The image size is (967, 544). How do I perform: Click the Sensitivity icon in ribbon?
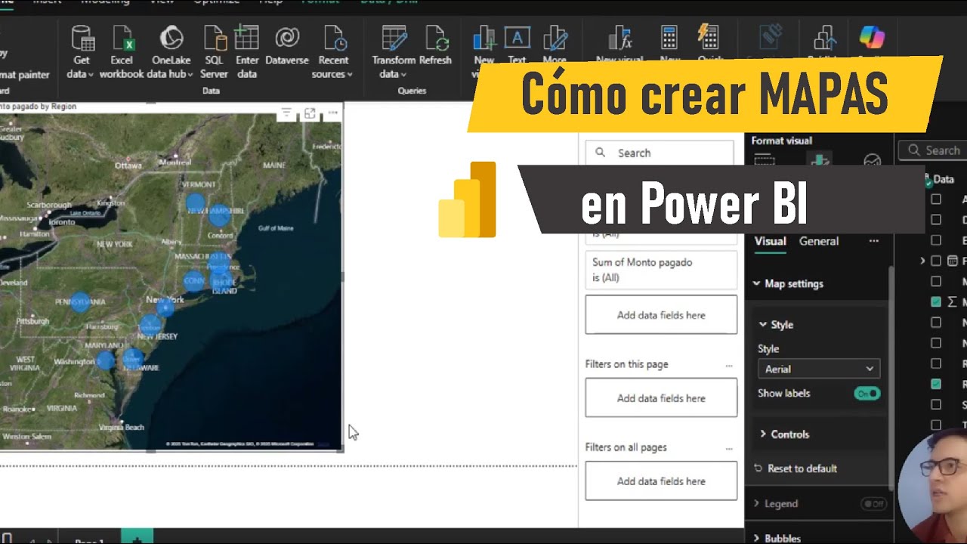(x=771, y=38)
